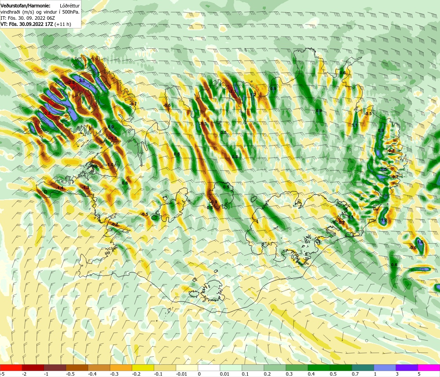The width and height of the screenshot is (440, 377).
Task: Click the magenta swatch in color scale
Action: pyautogui.click(x=429, y=367)
